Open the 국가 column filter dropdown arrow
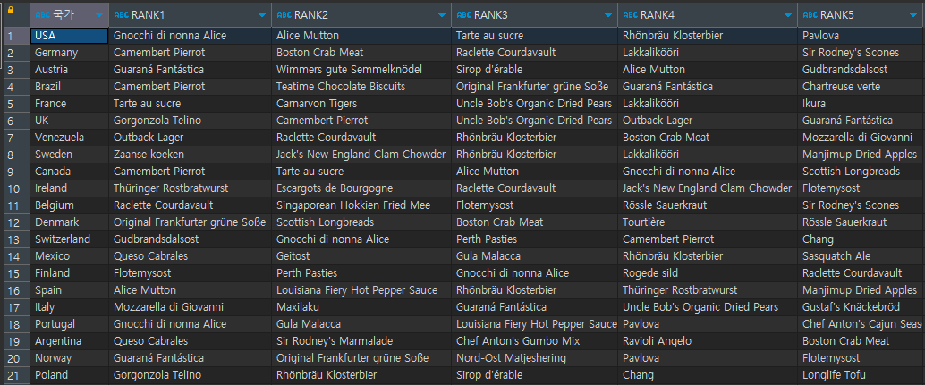The height and width of the screenshot is (385, 925). (x=98, y=14)
